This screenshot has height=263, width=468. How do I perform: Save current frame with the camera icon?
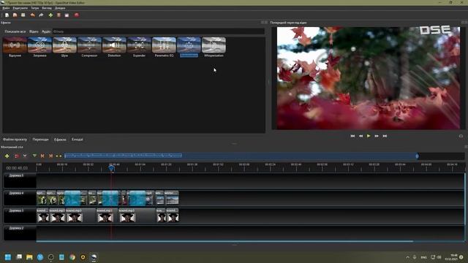(461, 136)
